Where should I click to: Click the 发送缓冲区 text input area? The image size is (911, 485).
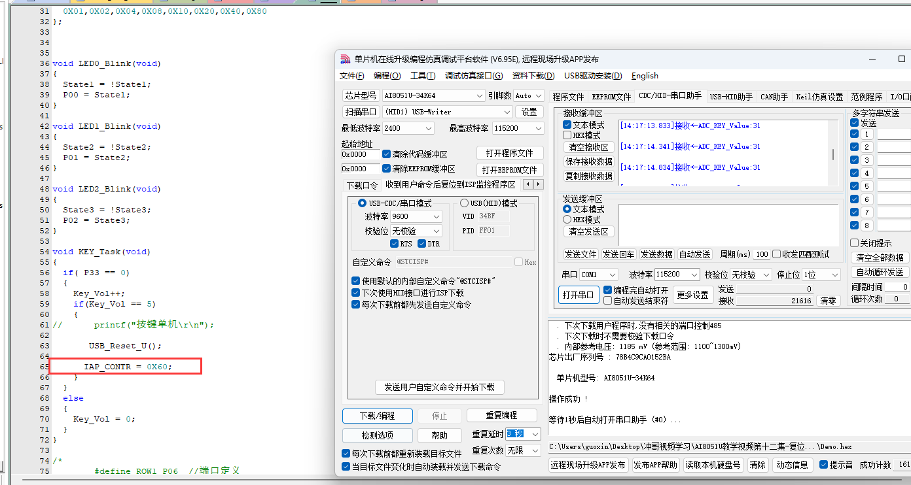(x=728, y=226)
